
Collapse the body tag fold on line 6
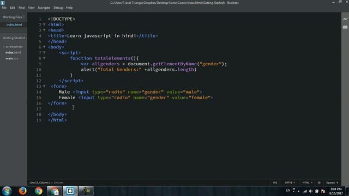(x=44, y=47)
